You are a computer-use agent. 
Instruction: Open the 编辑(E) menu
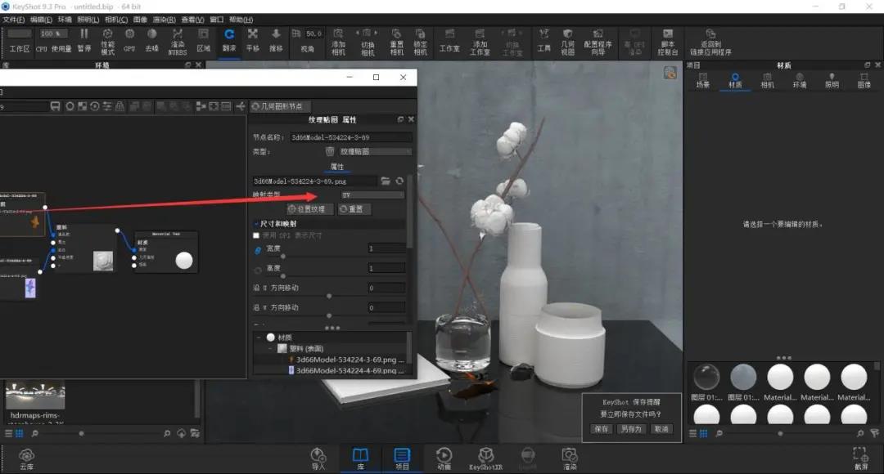click(x=41, y=20)
